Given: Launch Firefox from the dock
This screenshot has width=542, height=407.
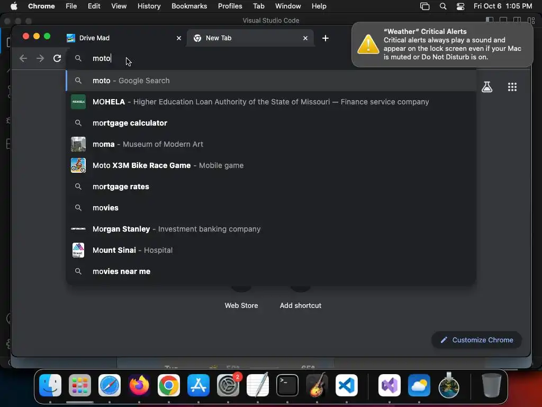Looking at the screenshot, I should (139, 385).
